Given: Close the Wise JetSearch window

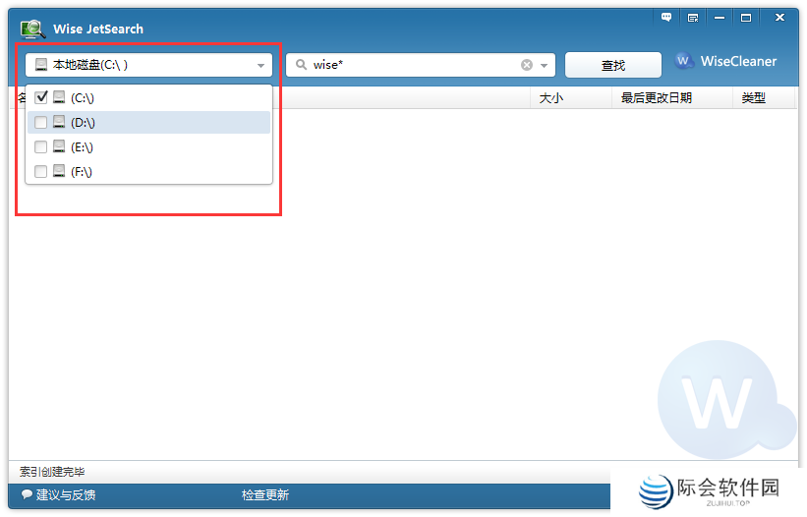Looking at the screenshot, I should [x=779, y=17].
